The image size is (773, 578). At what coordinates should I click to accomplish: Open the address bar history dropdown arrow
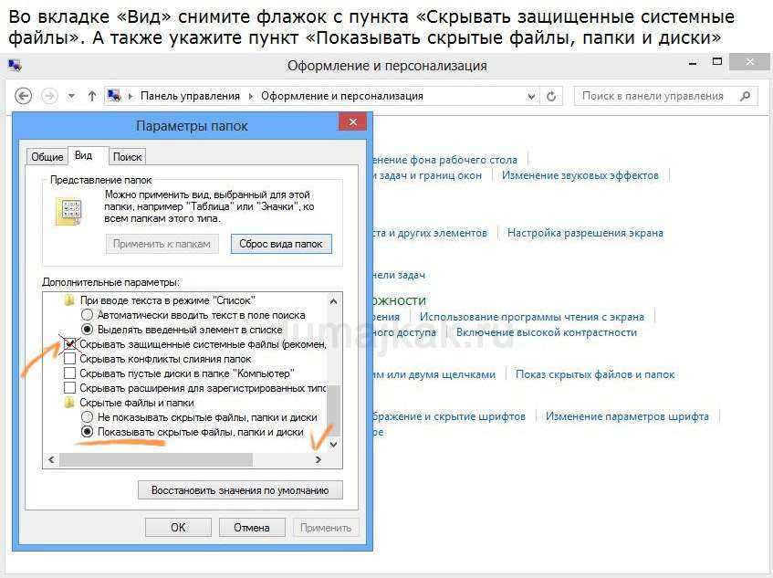[x=529, y=96]
